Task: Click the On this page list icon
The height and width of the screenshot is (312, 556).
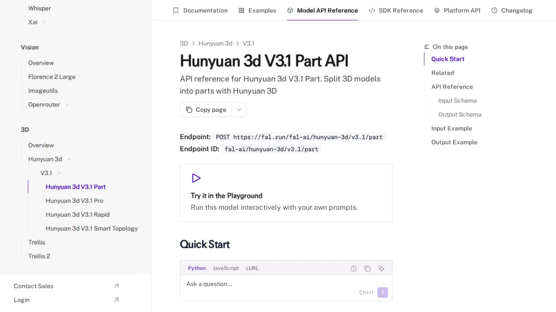Action: [427, 47]
